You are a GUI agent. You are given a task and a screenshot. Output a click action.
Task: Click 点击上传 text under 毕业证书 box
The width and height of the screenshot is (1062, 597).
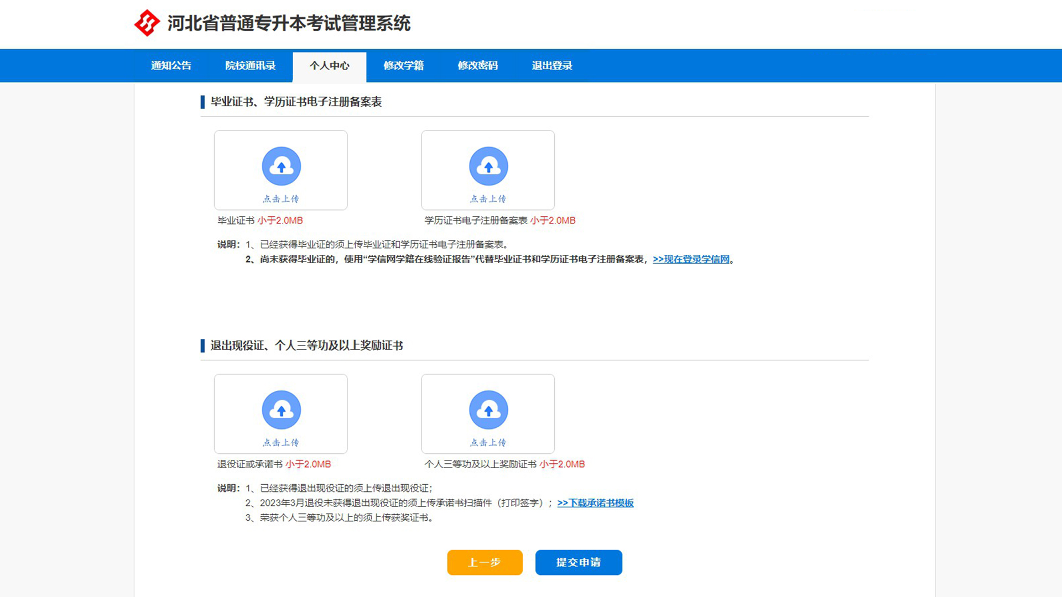281,198
